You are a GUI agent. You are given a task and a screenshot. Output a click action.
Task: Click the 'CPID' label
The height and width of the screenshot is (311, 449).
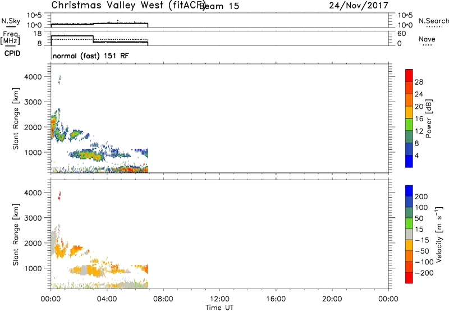click(x=12, y=53)
